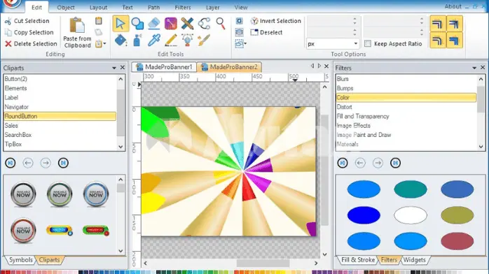Open the Layer ribbon tab
Image resolution: width=489 pixels, height=274 pixels.
pos(213,8)
